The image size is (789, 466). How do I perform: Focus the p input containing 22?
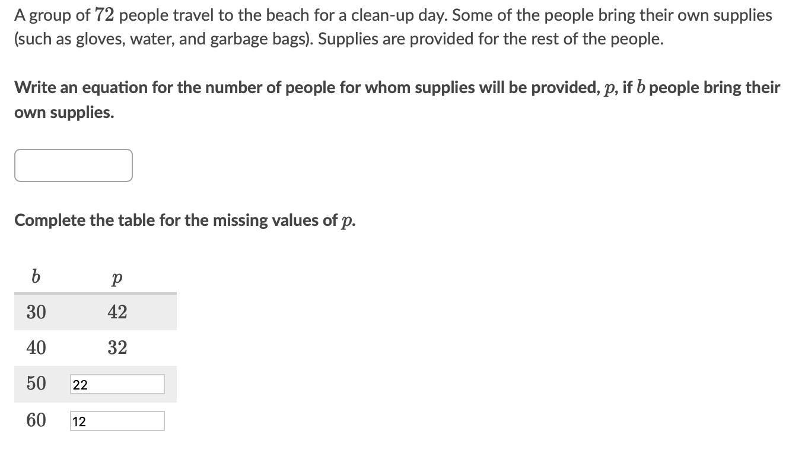[x=117, y=384]
